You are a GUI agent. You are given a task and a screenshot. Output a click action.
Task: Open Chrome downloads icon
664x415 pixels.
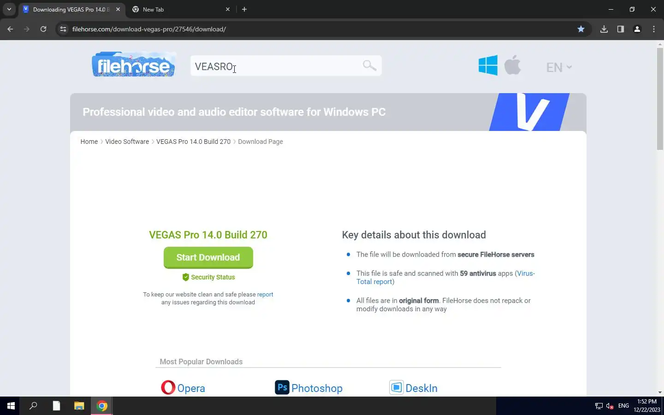tap(604, 29)
